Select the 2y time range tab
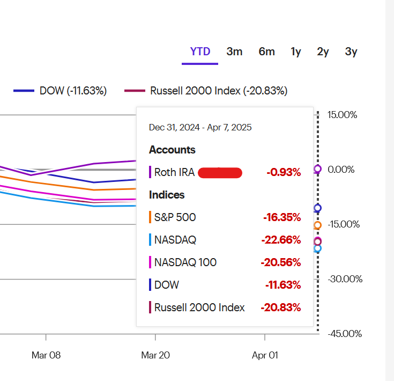 pos(323,52)
